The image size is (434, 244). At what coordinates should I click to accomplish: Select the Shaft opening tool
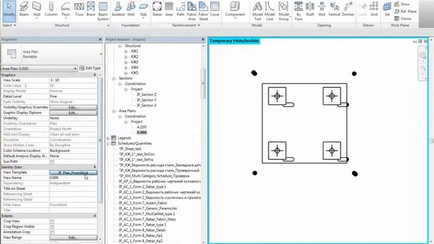pyautogui.click(x=310, y=9)
